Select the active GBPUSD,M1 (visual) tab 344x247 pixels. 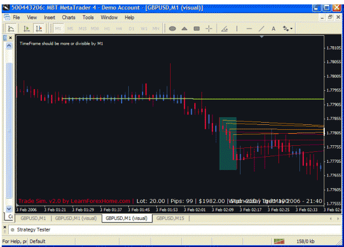pyautogui.click(x=127, y=218)
